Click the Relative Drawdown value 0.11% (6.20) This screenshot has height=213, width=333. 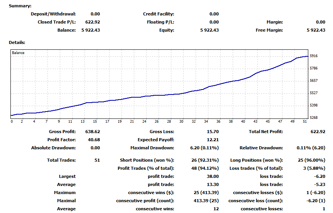(311, 148)
